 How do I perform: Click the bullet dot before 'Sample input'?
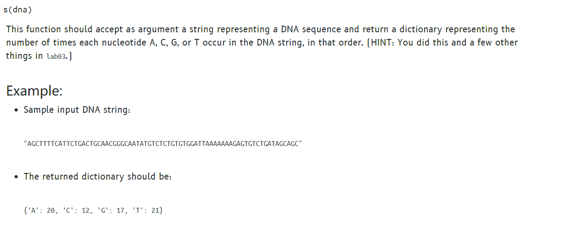coord(16,111)
